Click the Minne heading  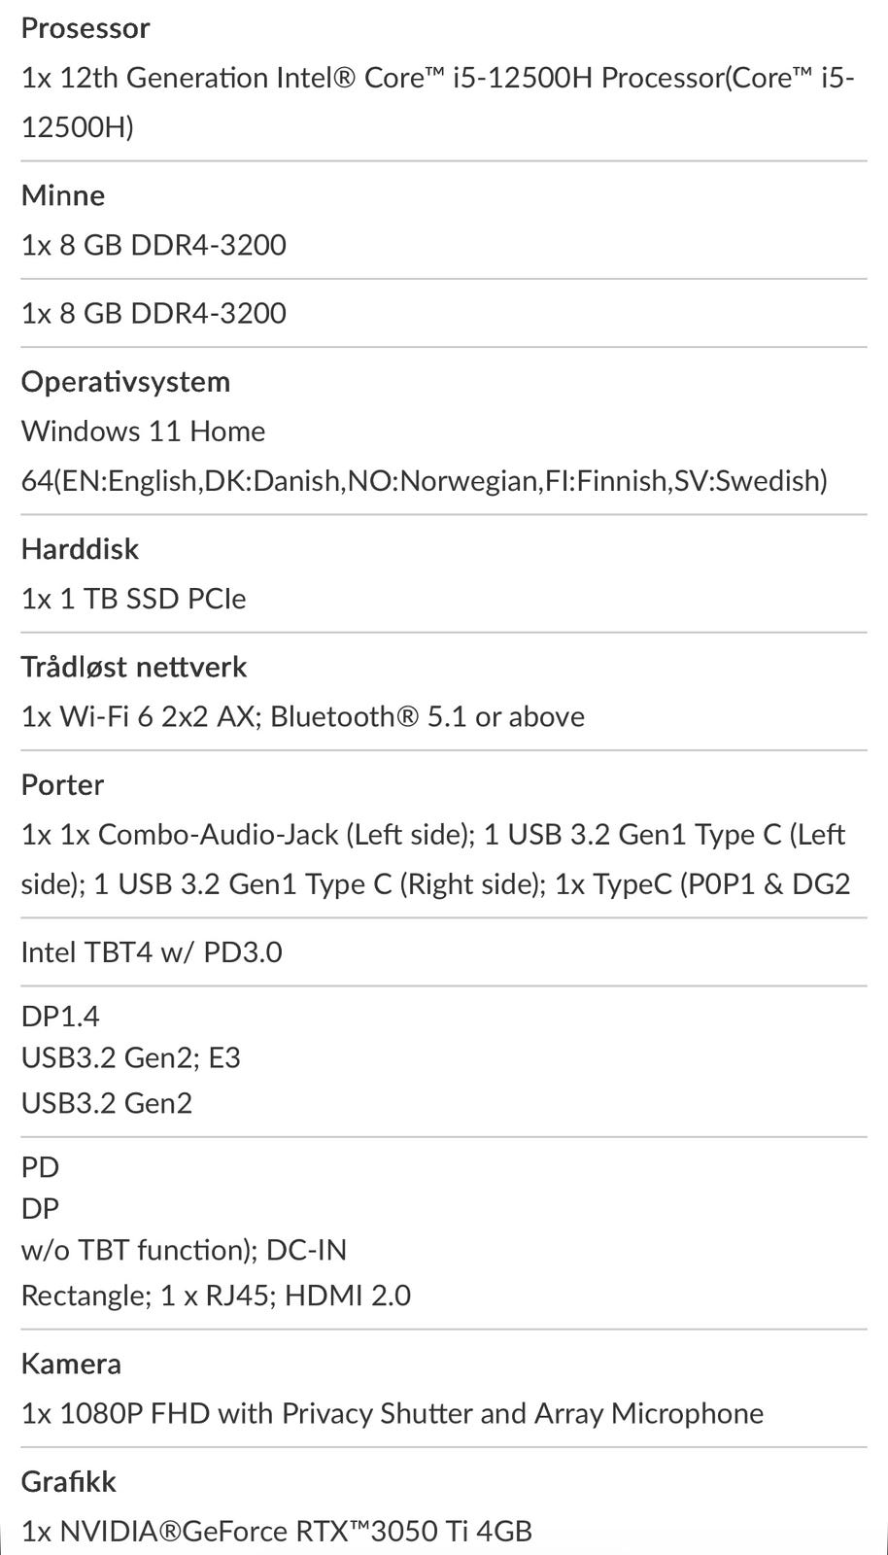point(63,195)
